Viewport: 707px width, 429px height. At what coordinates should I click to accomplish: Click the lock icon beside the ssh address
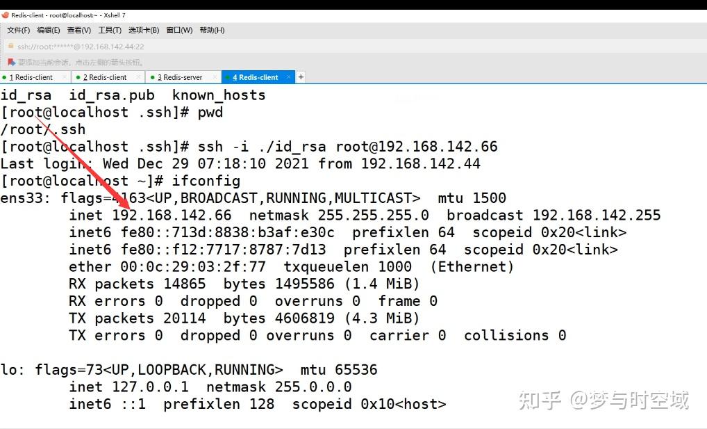(x=11, y=47)
